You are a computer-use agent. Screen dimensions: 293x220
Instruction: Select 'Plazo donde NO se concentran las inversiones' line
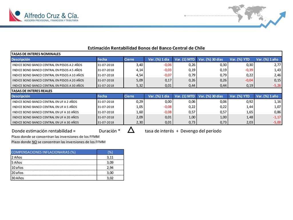(x=58, y=142)
